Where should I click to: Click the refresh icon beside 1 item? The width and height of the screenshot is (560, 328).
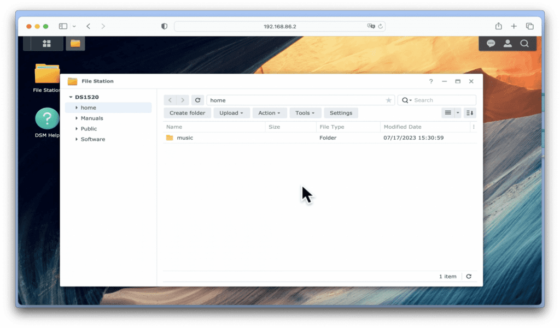pos(469,276)
